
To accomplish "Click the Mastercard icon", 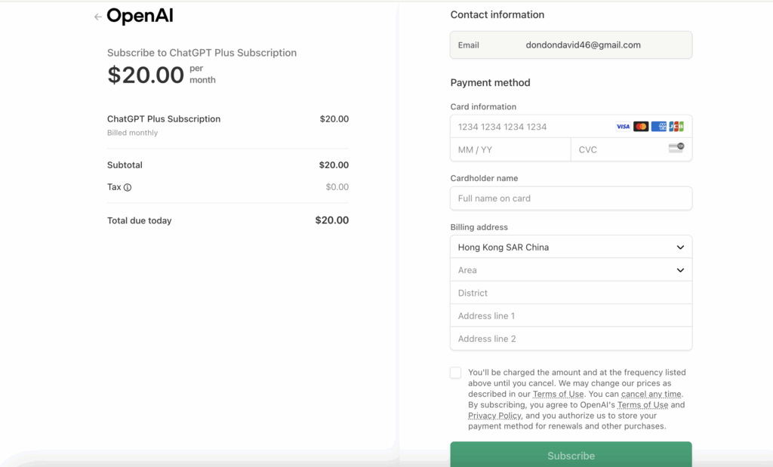I will click(x=641, y=127).
